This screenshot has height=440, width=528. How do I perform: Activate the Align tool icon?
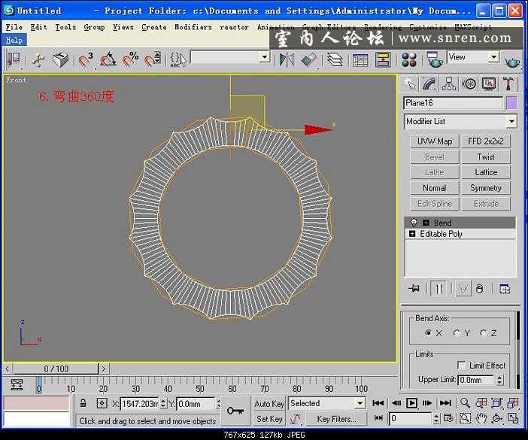click(309, 60)
